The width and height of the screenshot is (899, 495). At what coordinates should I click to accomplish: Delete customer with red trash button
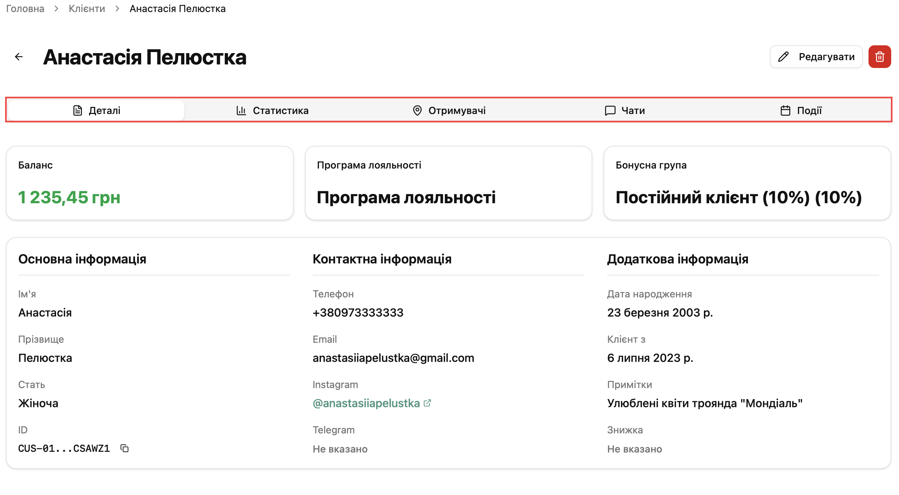click(x=879, y=57)
